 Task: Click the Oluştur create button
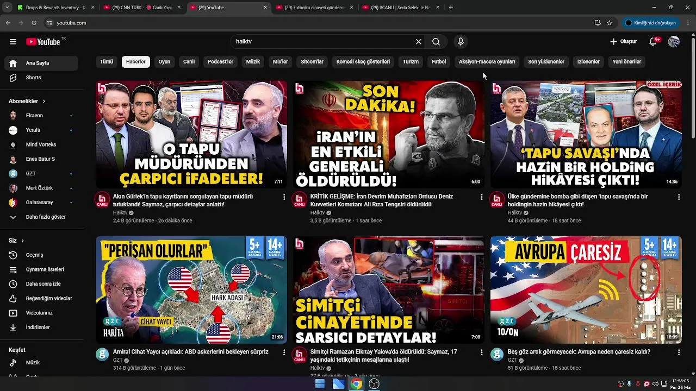tap(623, 42)
